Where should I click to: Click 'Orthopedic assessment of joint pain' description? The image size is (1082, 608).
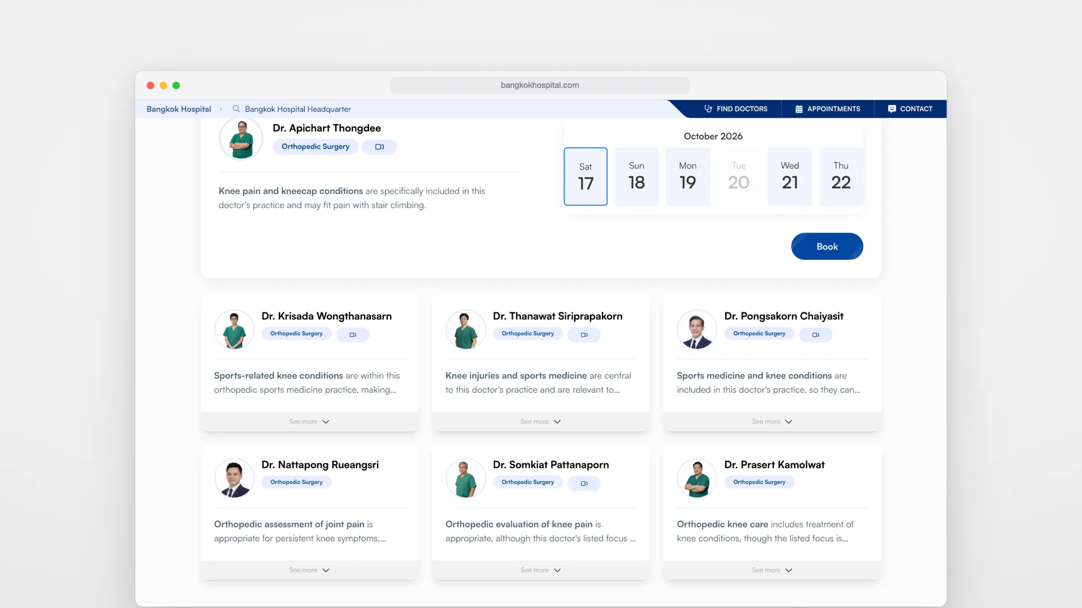pyautogui.click(x=289, y=525)
